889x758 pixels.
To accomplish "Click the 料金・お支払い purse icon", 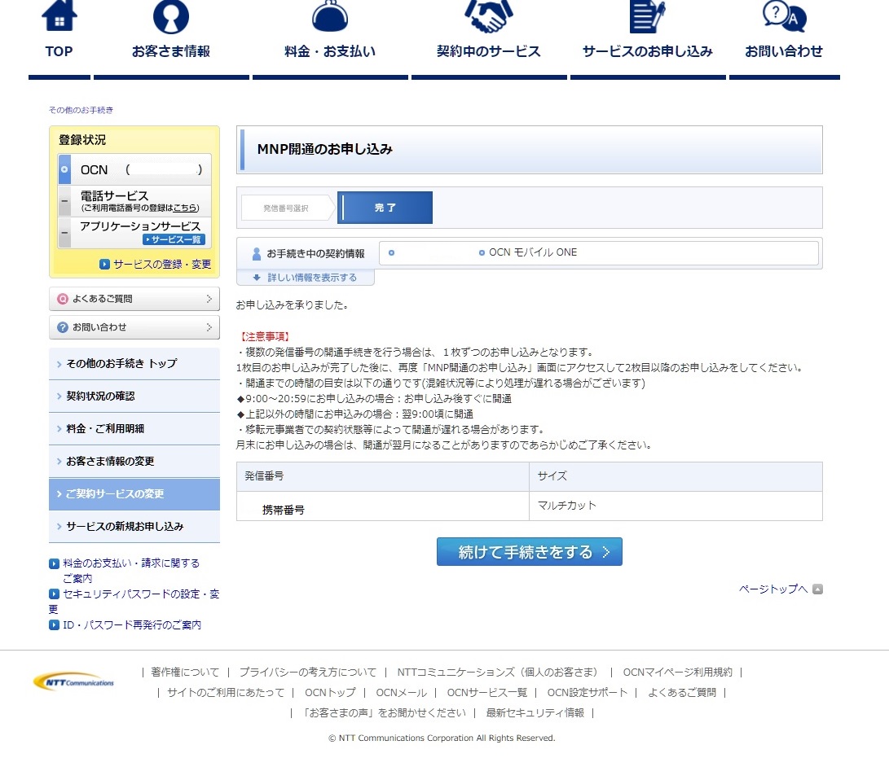I will coord(330,15).
